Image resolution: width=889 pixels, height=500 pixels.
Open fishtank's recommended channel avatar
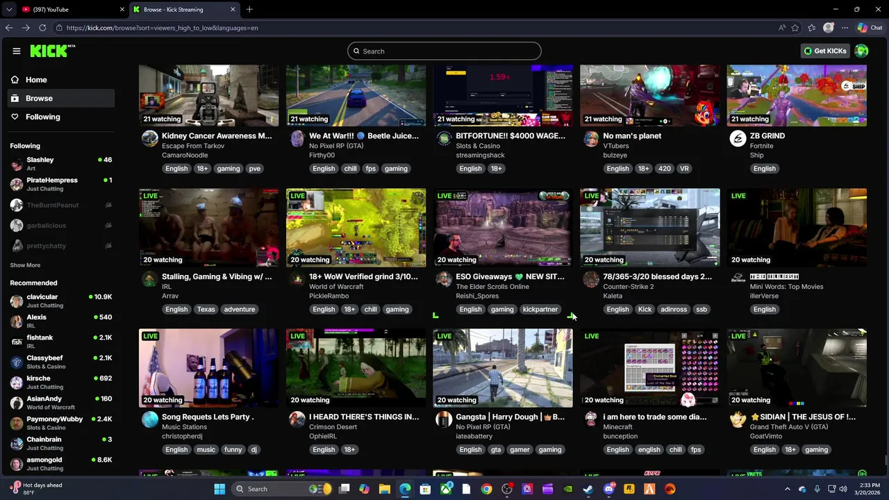[x=17, y=342]
